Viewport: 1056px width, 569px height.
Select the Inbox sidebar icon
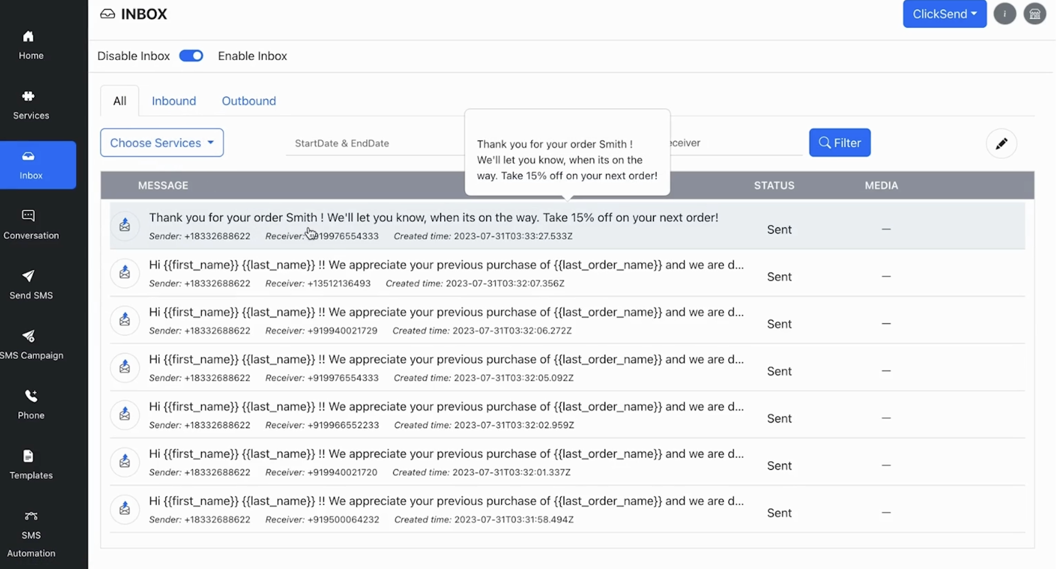coord(28,156)
